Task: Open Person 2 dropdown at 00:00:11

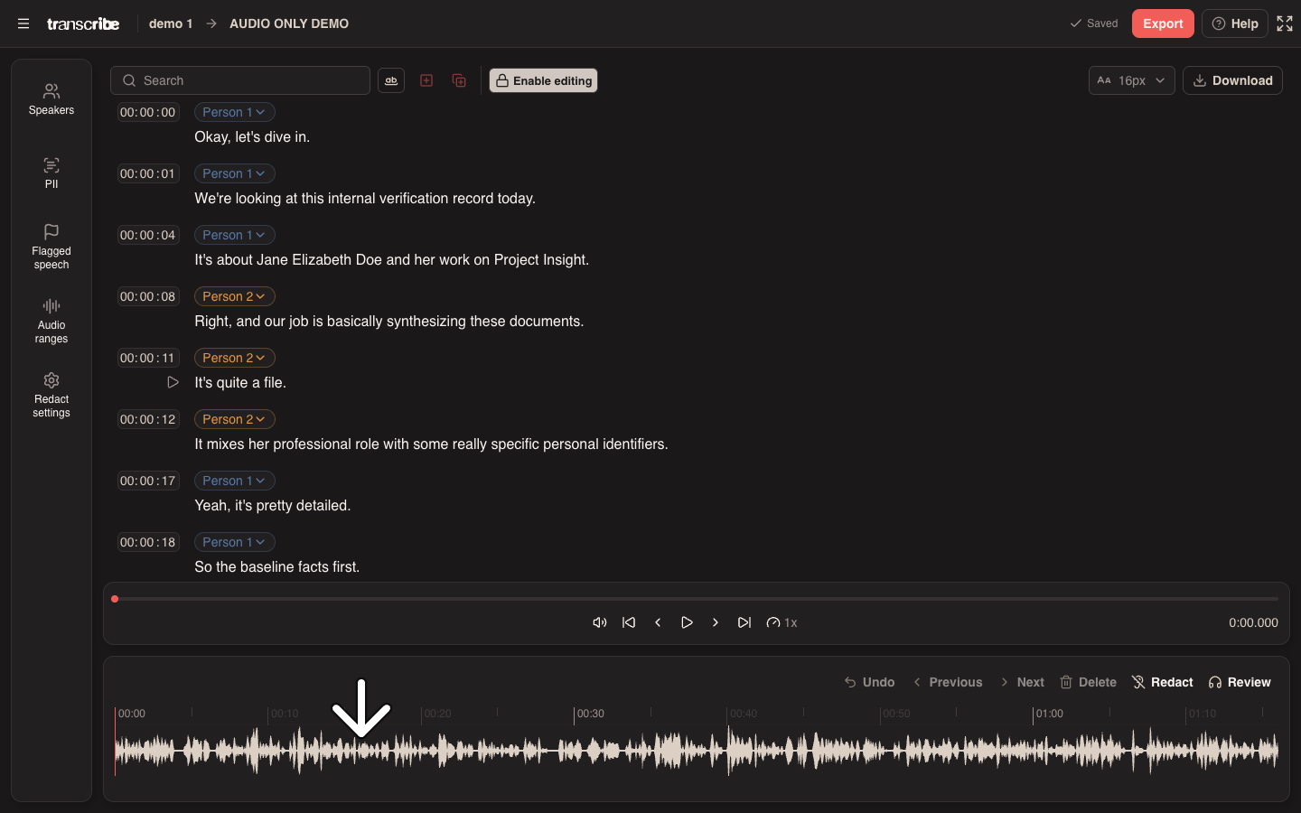Action: tap(234, 358)
